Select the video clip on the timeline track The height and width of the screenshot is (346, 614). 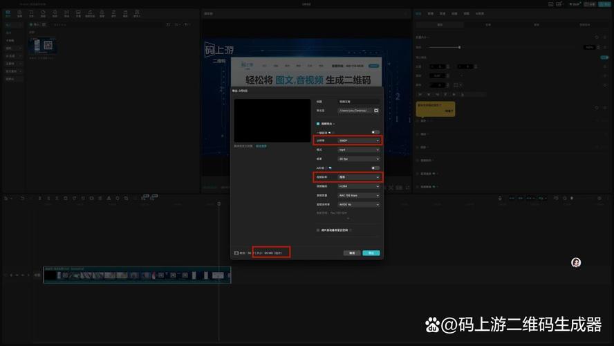(137, 275)
